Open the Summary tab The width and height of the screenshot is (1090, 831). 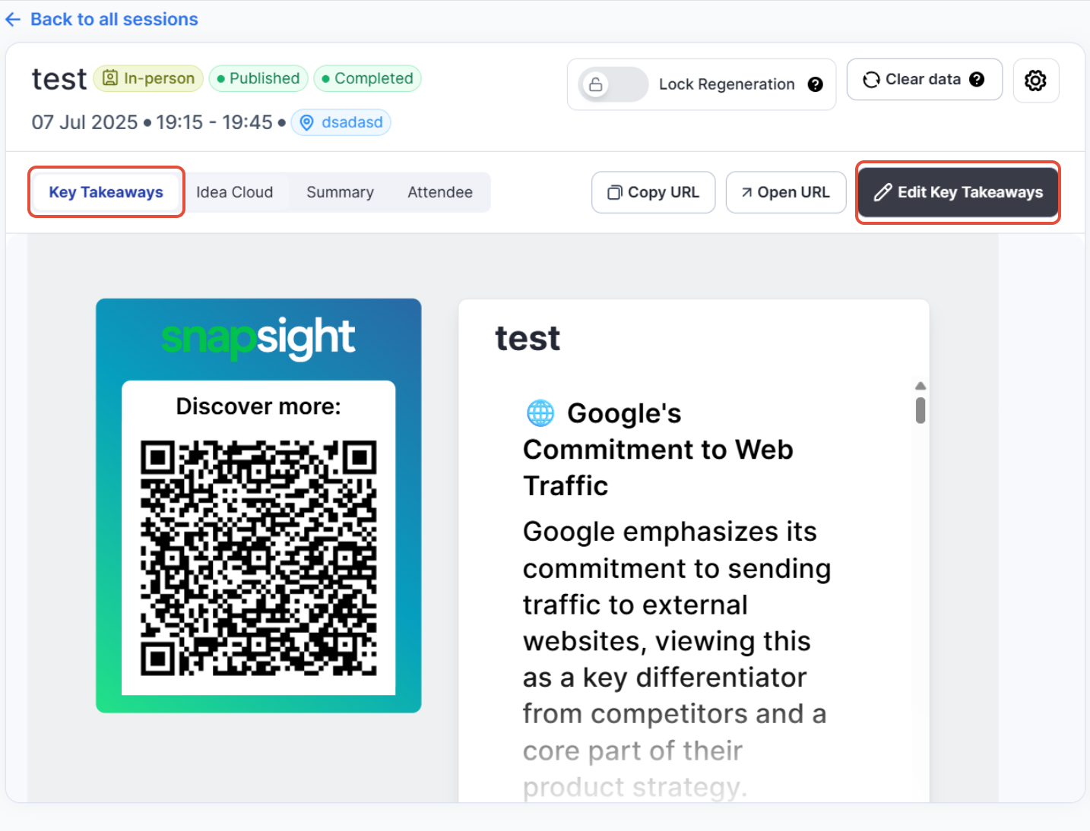pyautogui.click(x=340, y=193)
